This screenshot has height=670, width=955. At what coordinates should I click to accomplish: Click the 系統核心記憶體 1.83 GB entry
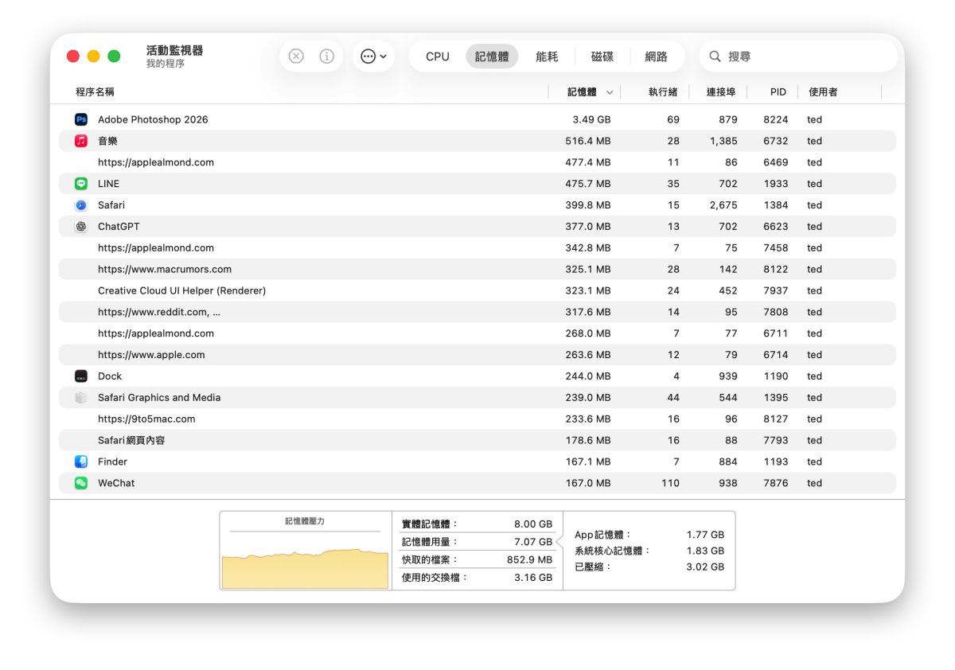tap(649, 551)
